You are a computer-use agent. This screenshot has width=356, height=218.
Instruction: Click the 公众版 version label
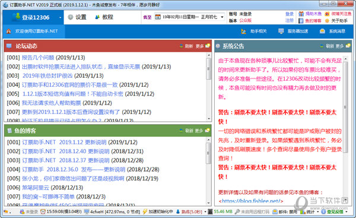click(x=246, y=20)
